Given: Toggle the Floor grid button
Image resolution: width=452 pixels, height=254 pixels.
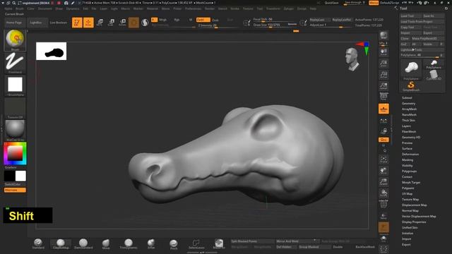Looking at the screenshot, I should tap(383, 109).
